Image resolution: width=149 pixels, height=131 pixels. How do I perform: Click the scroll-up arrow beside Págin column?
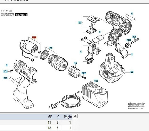point(75,116)
